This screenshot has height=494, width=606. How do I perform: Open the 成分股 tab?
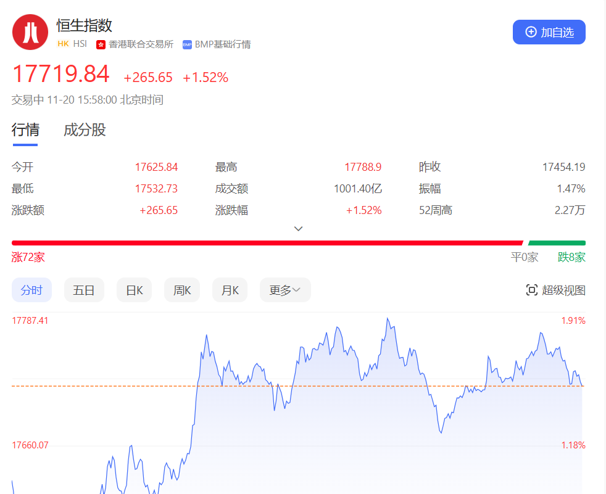85,130
